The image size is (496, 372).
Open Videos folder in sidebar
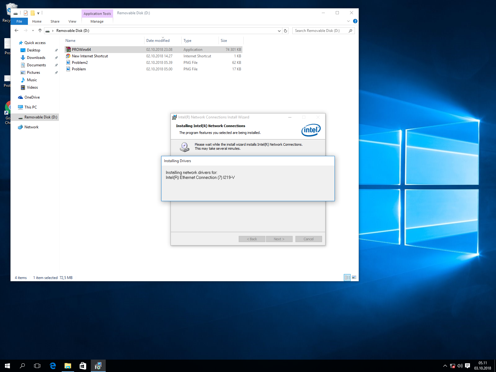pos(32,87)
